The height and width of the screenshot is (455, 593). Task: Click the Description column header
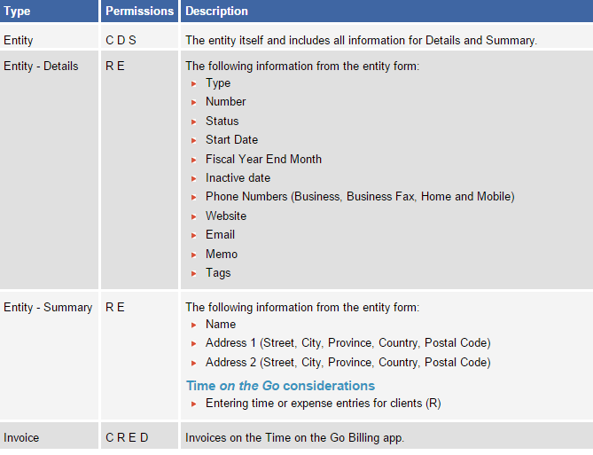(x=217, y=12)
